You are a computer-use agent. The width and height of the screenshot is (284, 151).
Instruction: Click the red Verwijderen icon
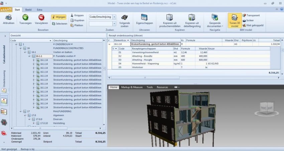(x=41, y=17)
